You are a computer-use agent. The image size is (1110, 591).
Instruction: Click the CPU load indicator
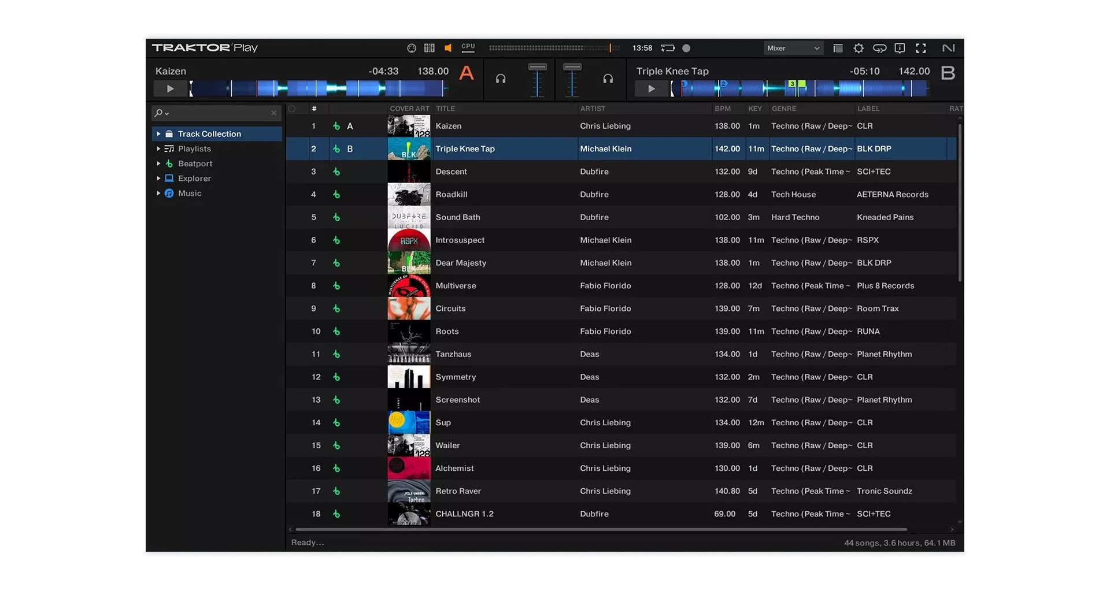tap(468, 49)
